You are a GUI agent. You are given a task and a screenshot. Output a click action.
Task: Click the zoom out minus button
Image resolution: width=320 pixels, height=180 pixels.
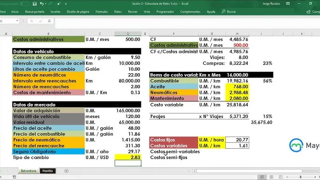pos(287,177)
